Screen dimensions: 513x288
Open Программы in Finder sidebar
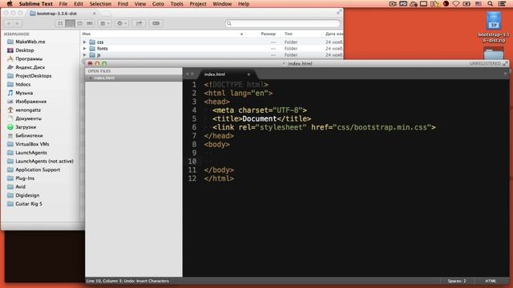tap(29, 58)
